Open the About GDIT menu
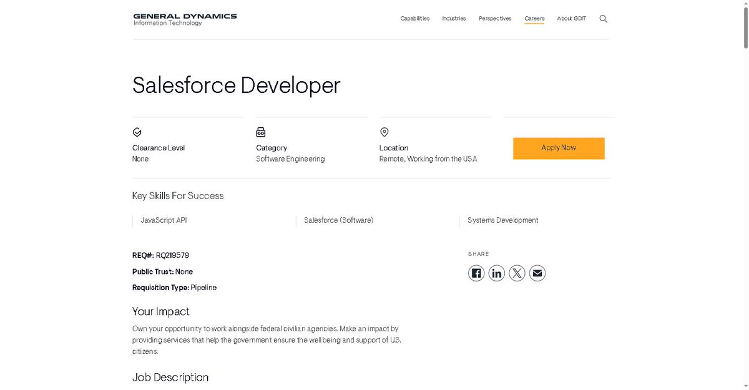Screen dimensions: 749x390 572,19
